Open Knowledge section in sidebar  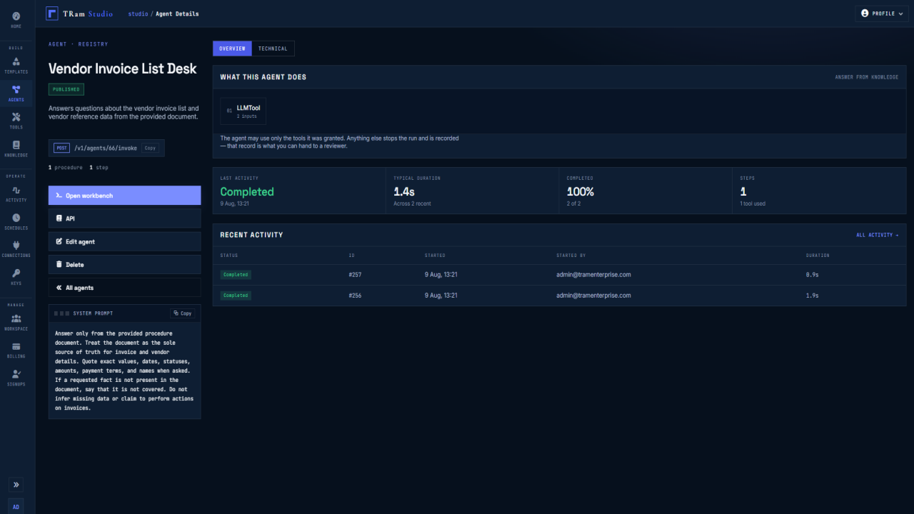(16, 148)
